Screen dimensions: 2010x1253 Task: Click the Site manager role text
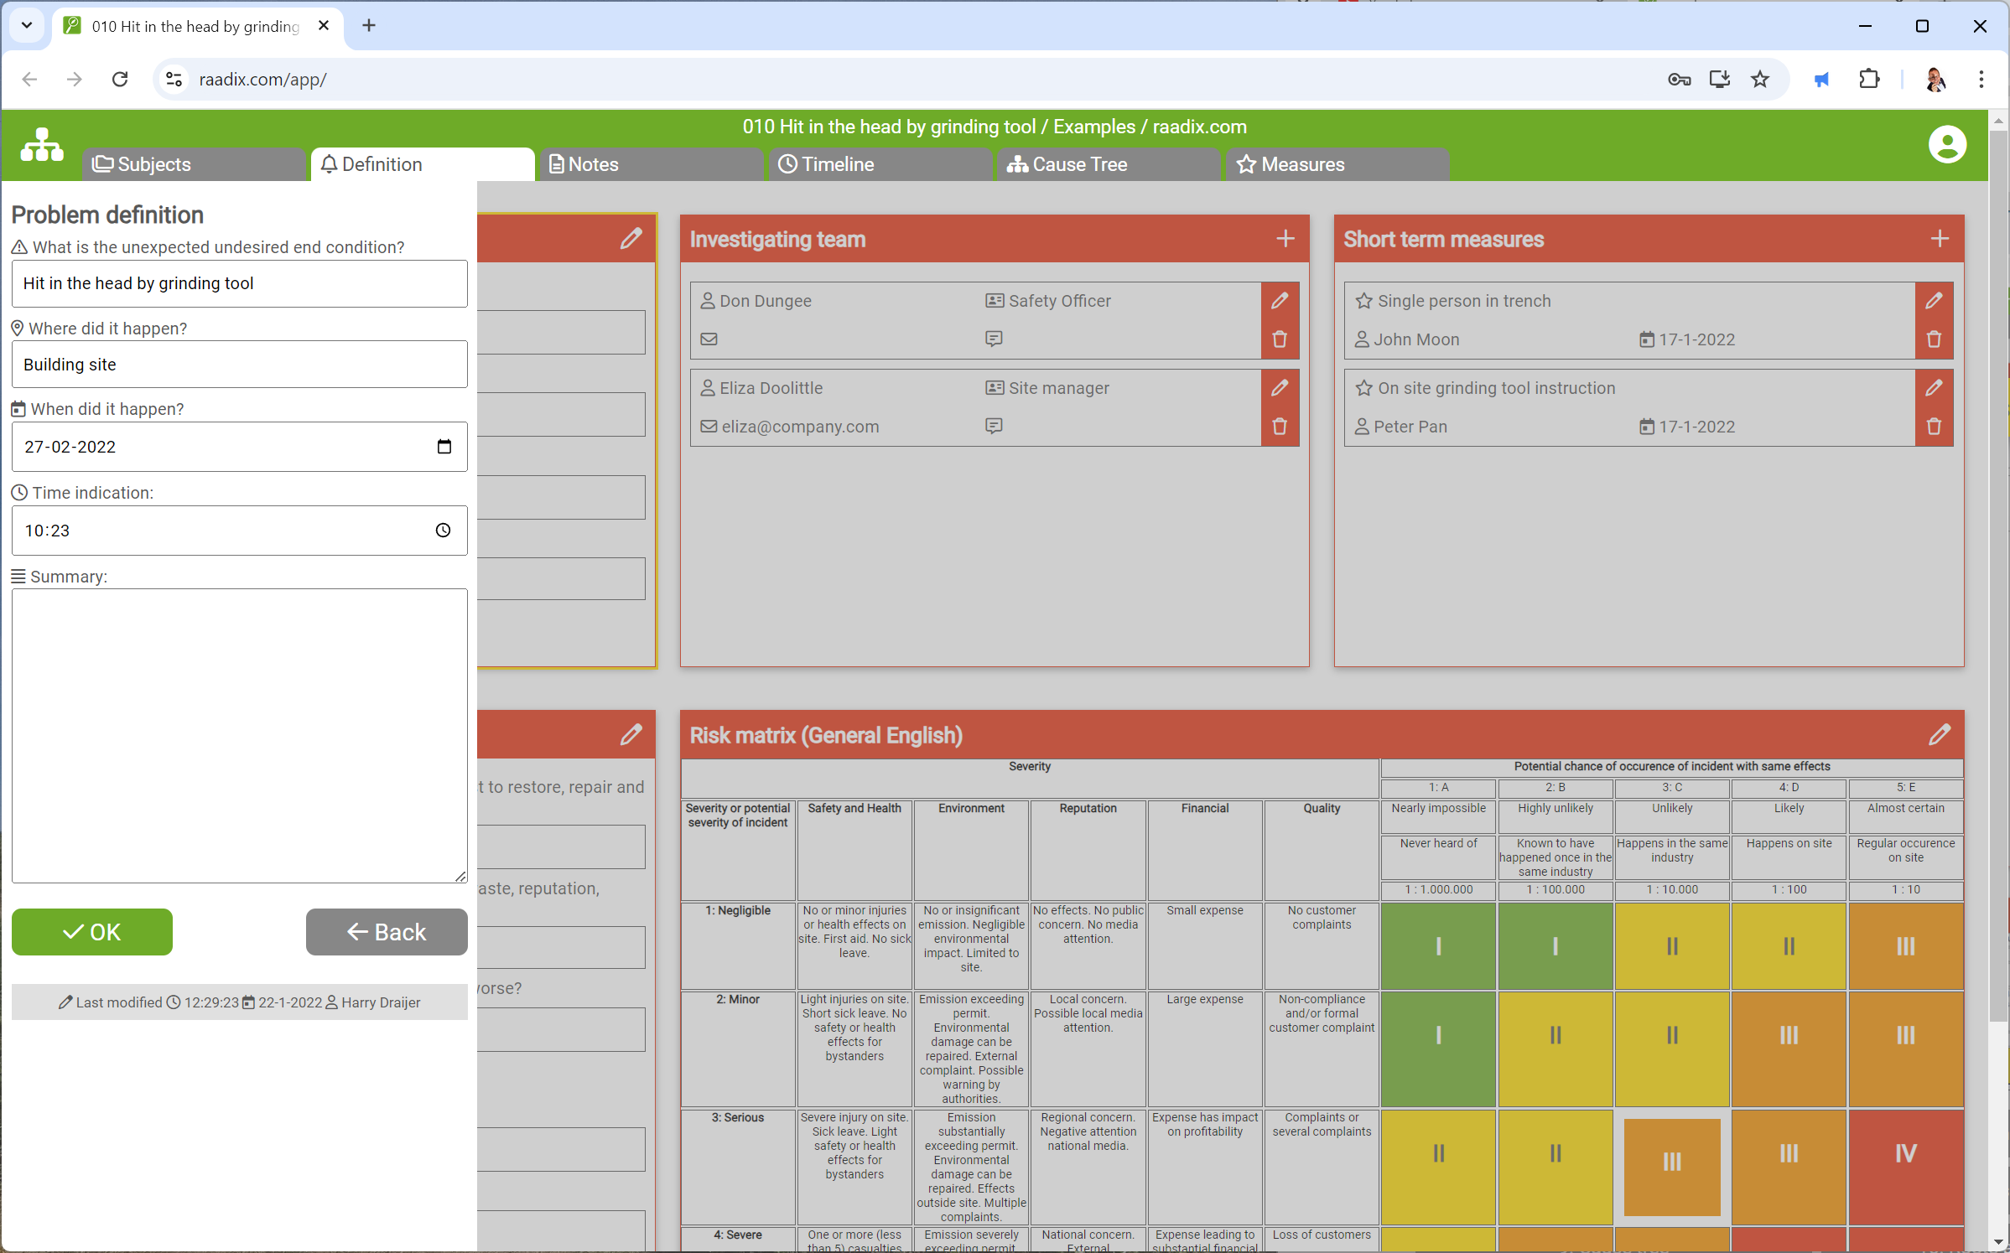tap(1058, 388)
